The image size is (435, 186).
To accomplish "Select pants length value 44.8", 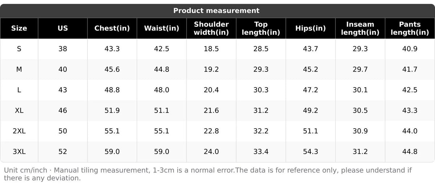I will point(410,152).
